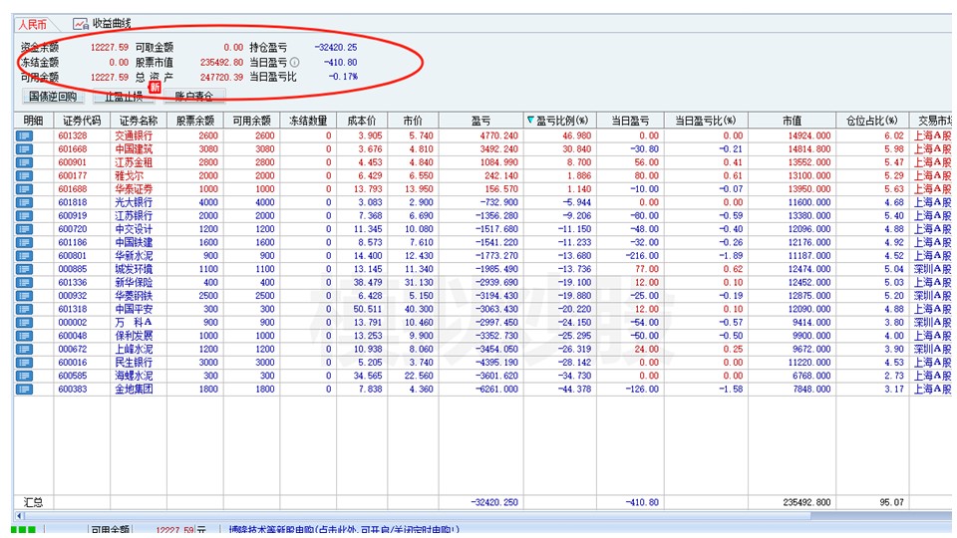Open detail icon for 交通银行 row

pos(24,135)
